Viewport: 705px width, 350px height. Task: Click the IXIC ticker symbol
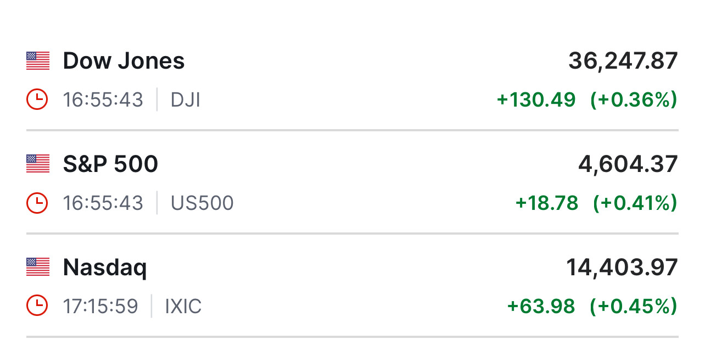[183, 306]
